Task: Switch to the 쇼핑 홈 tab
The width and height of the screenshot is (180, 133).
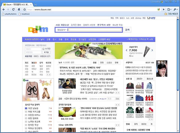Action: 129,79
